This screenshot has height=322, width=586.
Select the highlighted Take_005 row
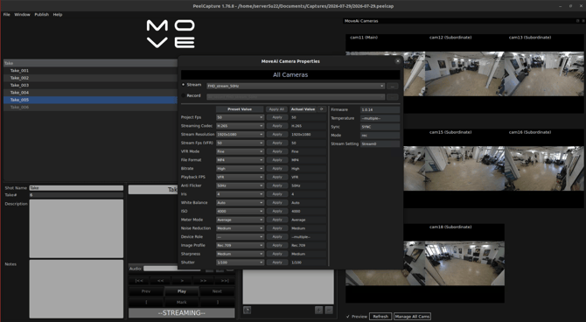pos(90,100)
